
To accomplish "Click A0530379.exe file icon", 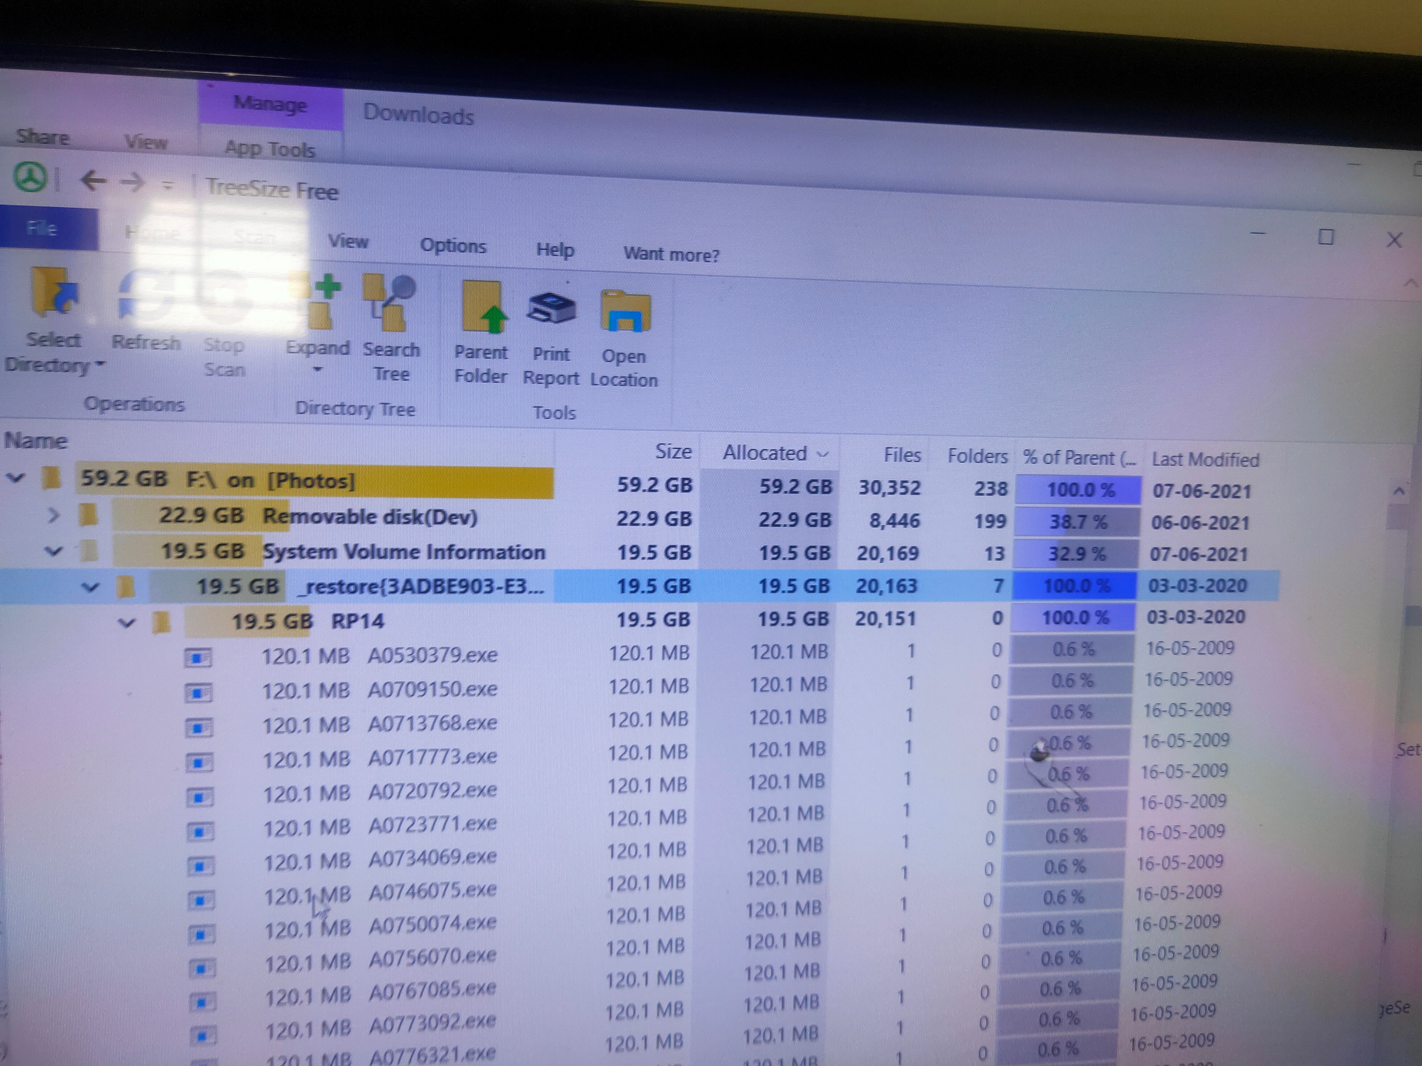I will [x=198, y=657].
